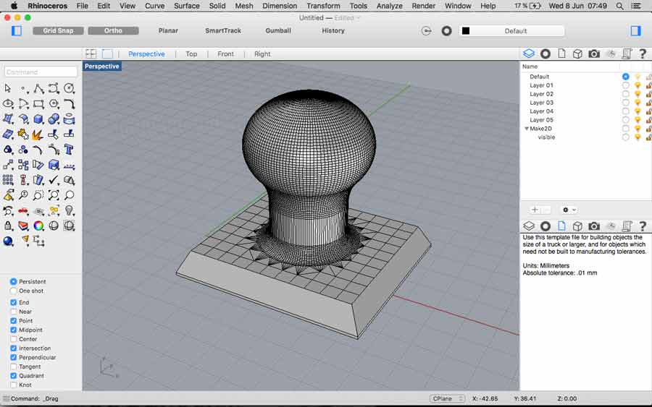The width and height of the screenshot is (652, 407).
Task: Pick the Fillet Curves tool
Action: (x=69, y=103)
